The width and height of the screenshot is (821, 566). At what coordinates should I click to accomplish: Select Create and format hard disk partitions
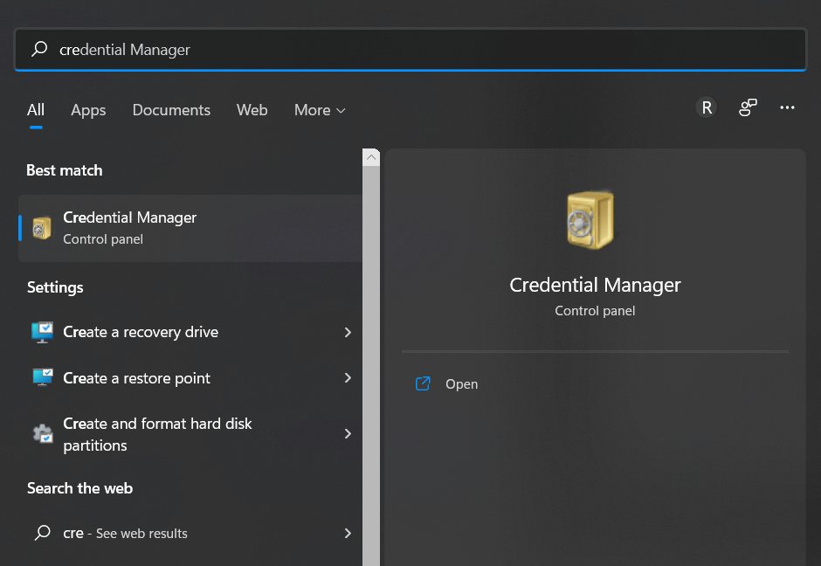[x=190, y=434]
